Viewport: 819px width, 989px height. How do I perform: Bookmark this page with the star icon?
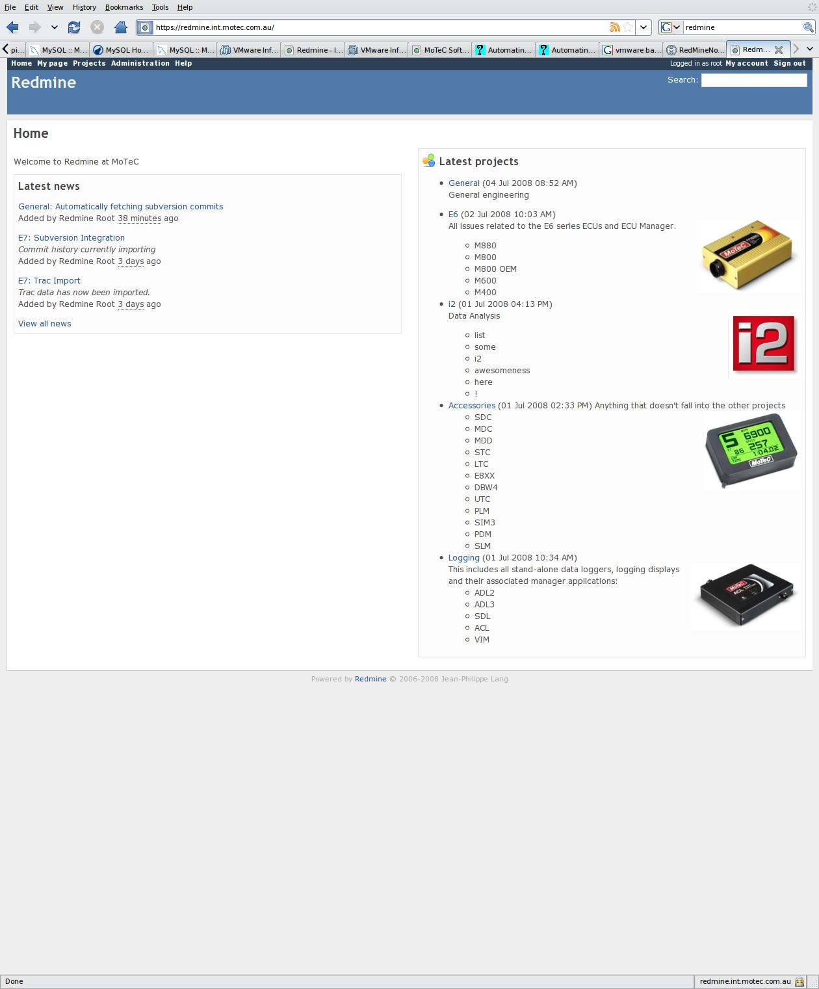click(628, 27)
